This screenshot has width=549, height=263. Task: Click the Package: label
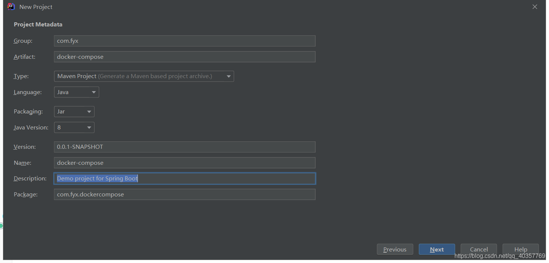click(x=26, y=195)
